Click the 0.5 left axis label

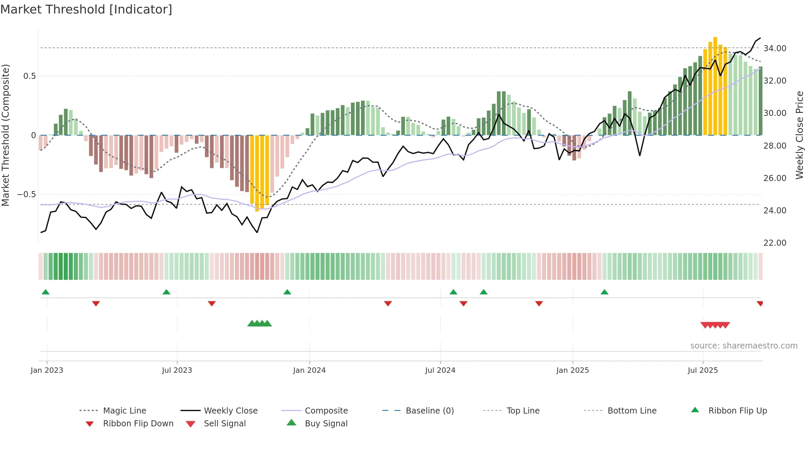[30, 76]
